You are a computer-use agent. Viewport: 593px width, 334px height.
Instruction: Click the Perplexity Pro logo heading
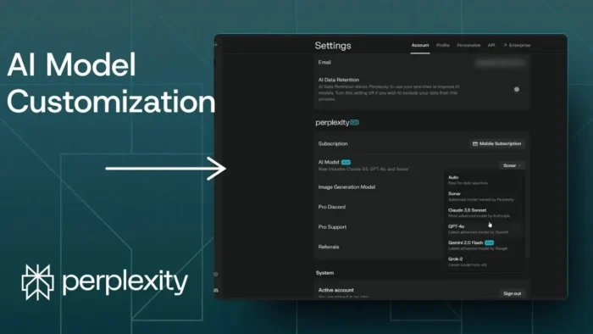pos(337,123)
